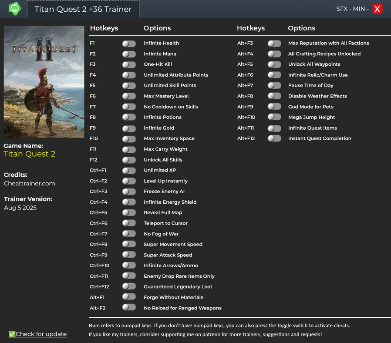Click the "Unlock All Waypoints" option text
391x343 pixels.
(314, 64)
